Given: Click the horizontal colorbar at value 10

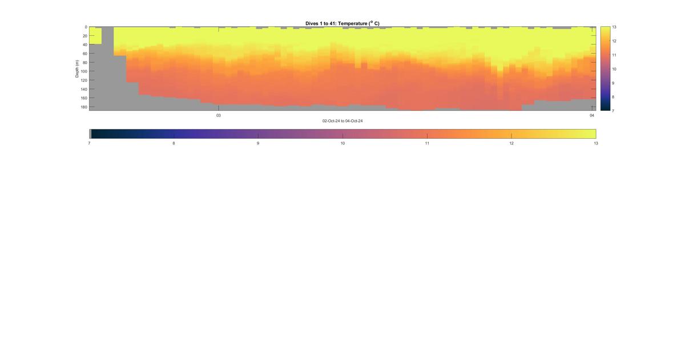Looking at the screenshot, I should click(342, 134).
